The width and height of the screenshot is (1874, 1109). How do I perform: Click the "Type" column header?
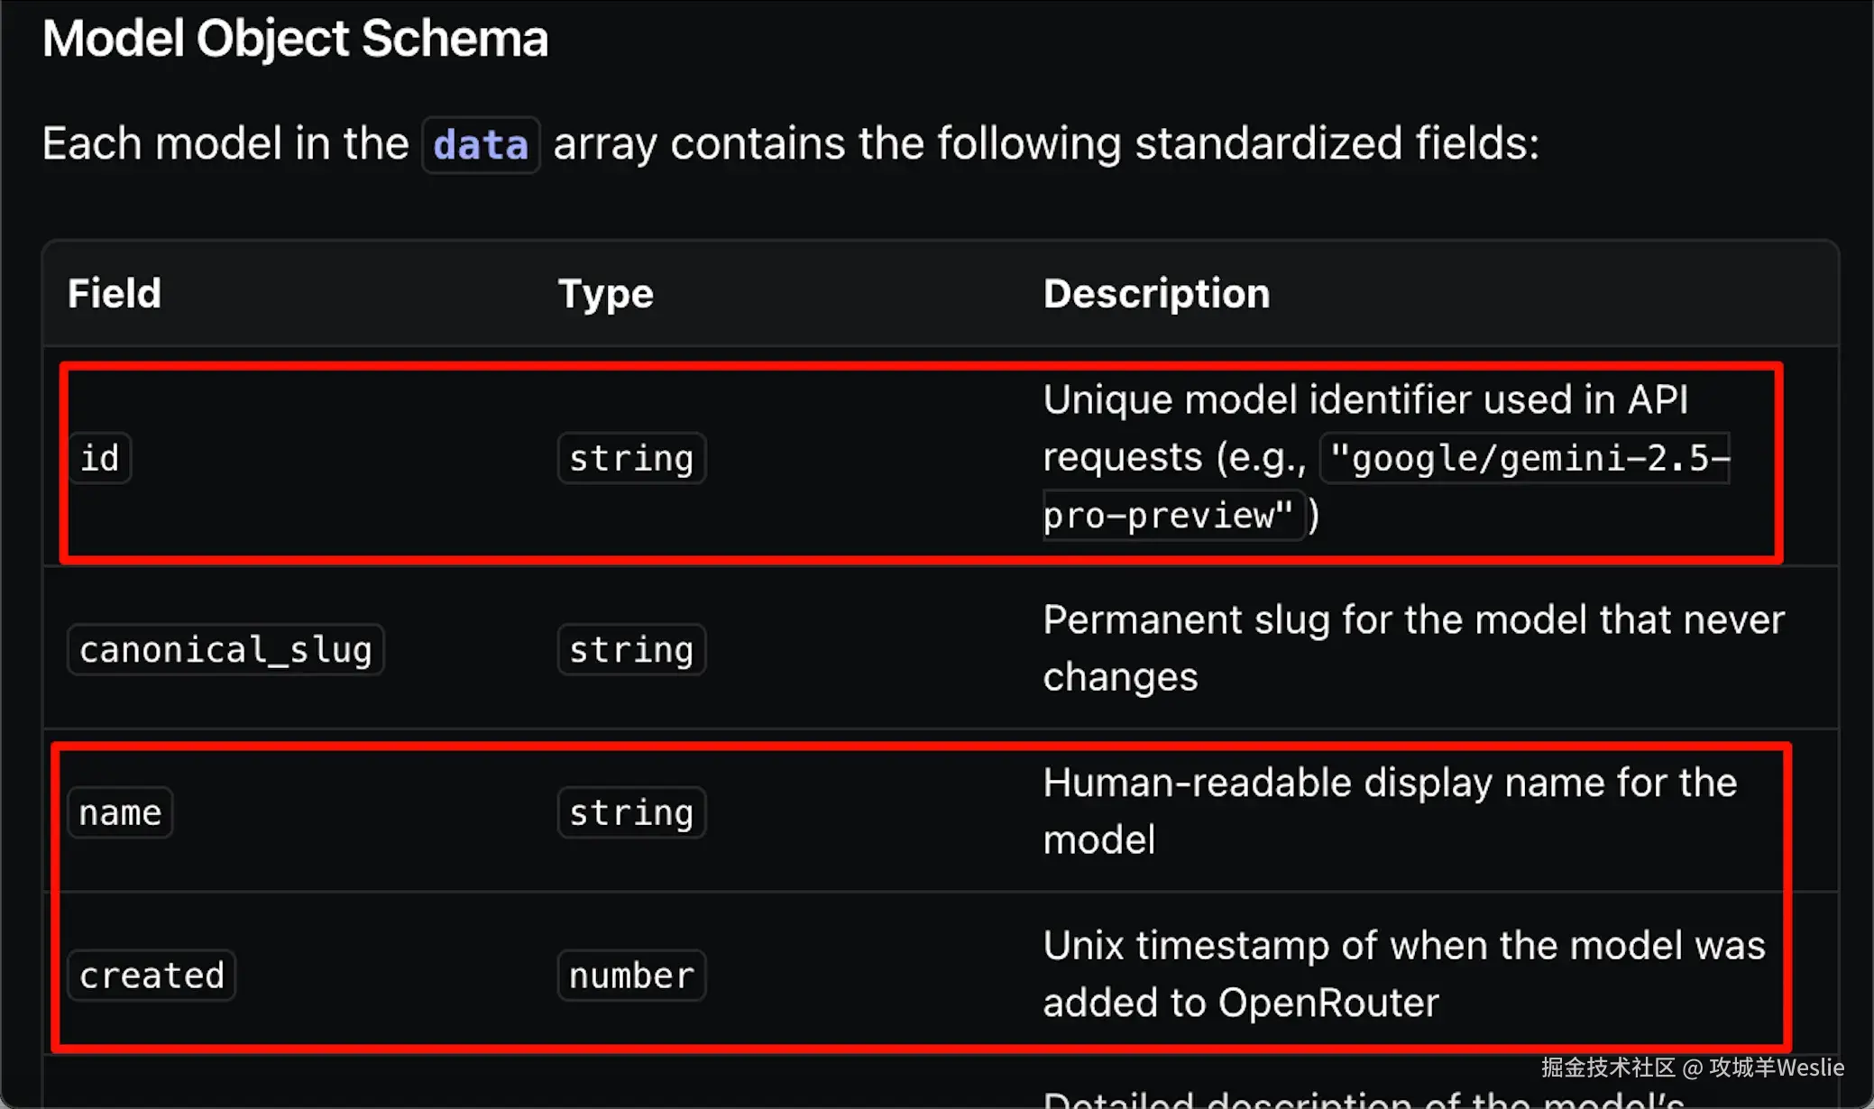pos(605,293)
